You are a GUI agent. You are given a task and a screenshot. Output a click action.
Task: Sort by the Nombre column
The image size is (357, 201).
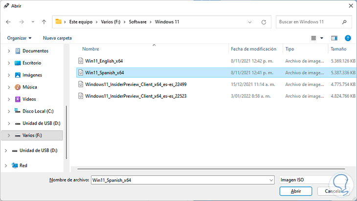pyautogui.click(x=90, y=49)
